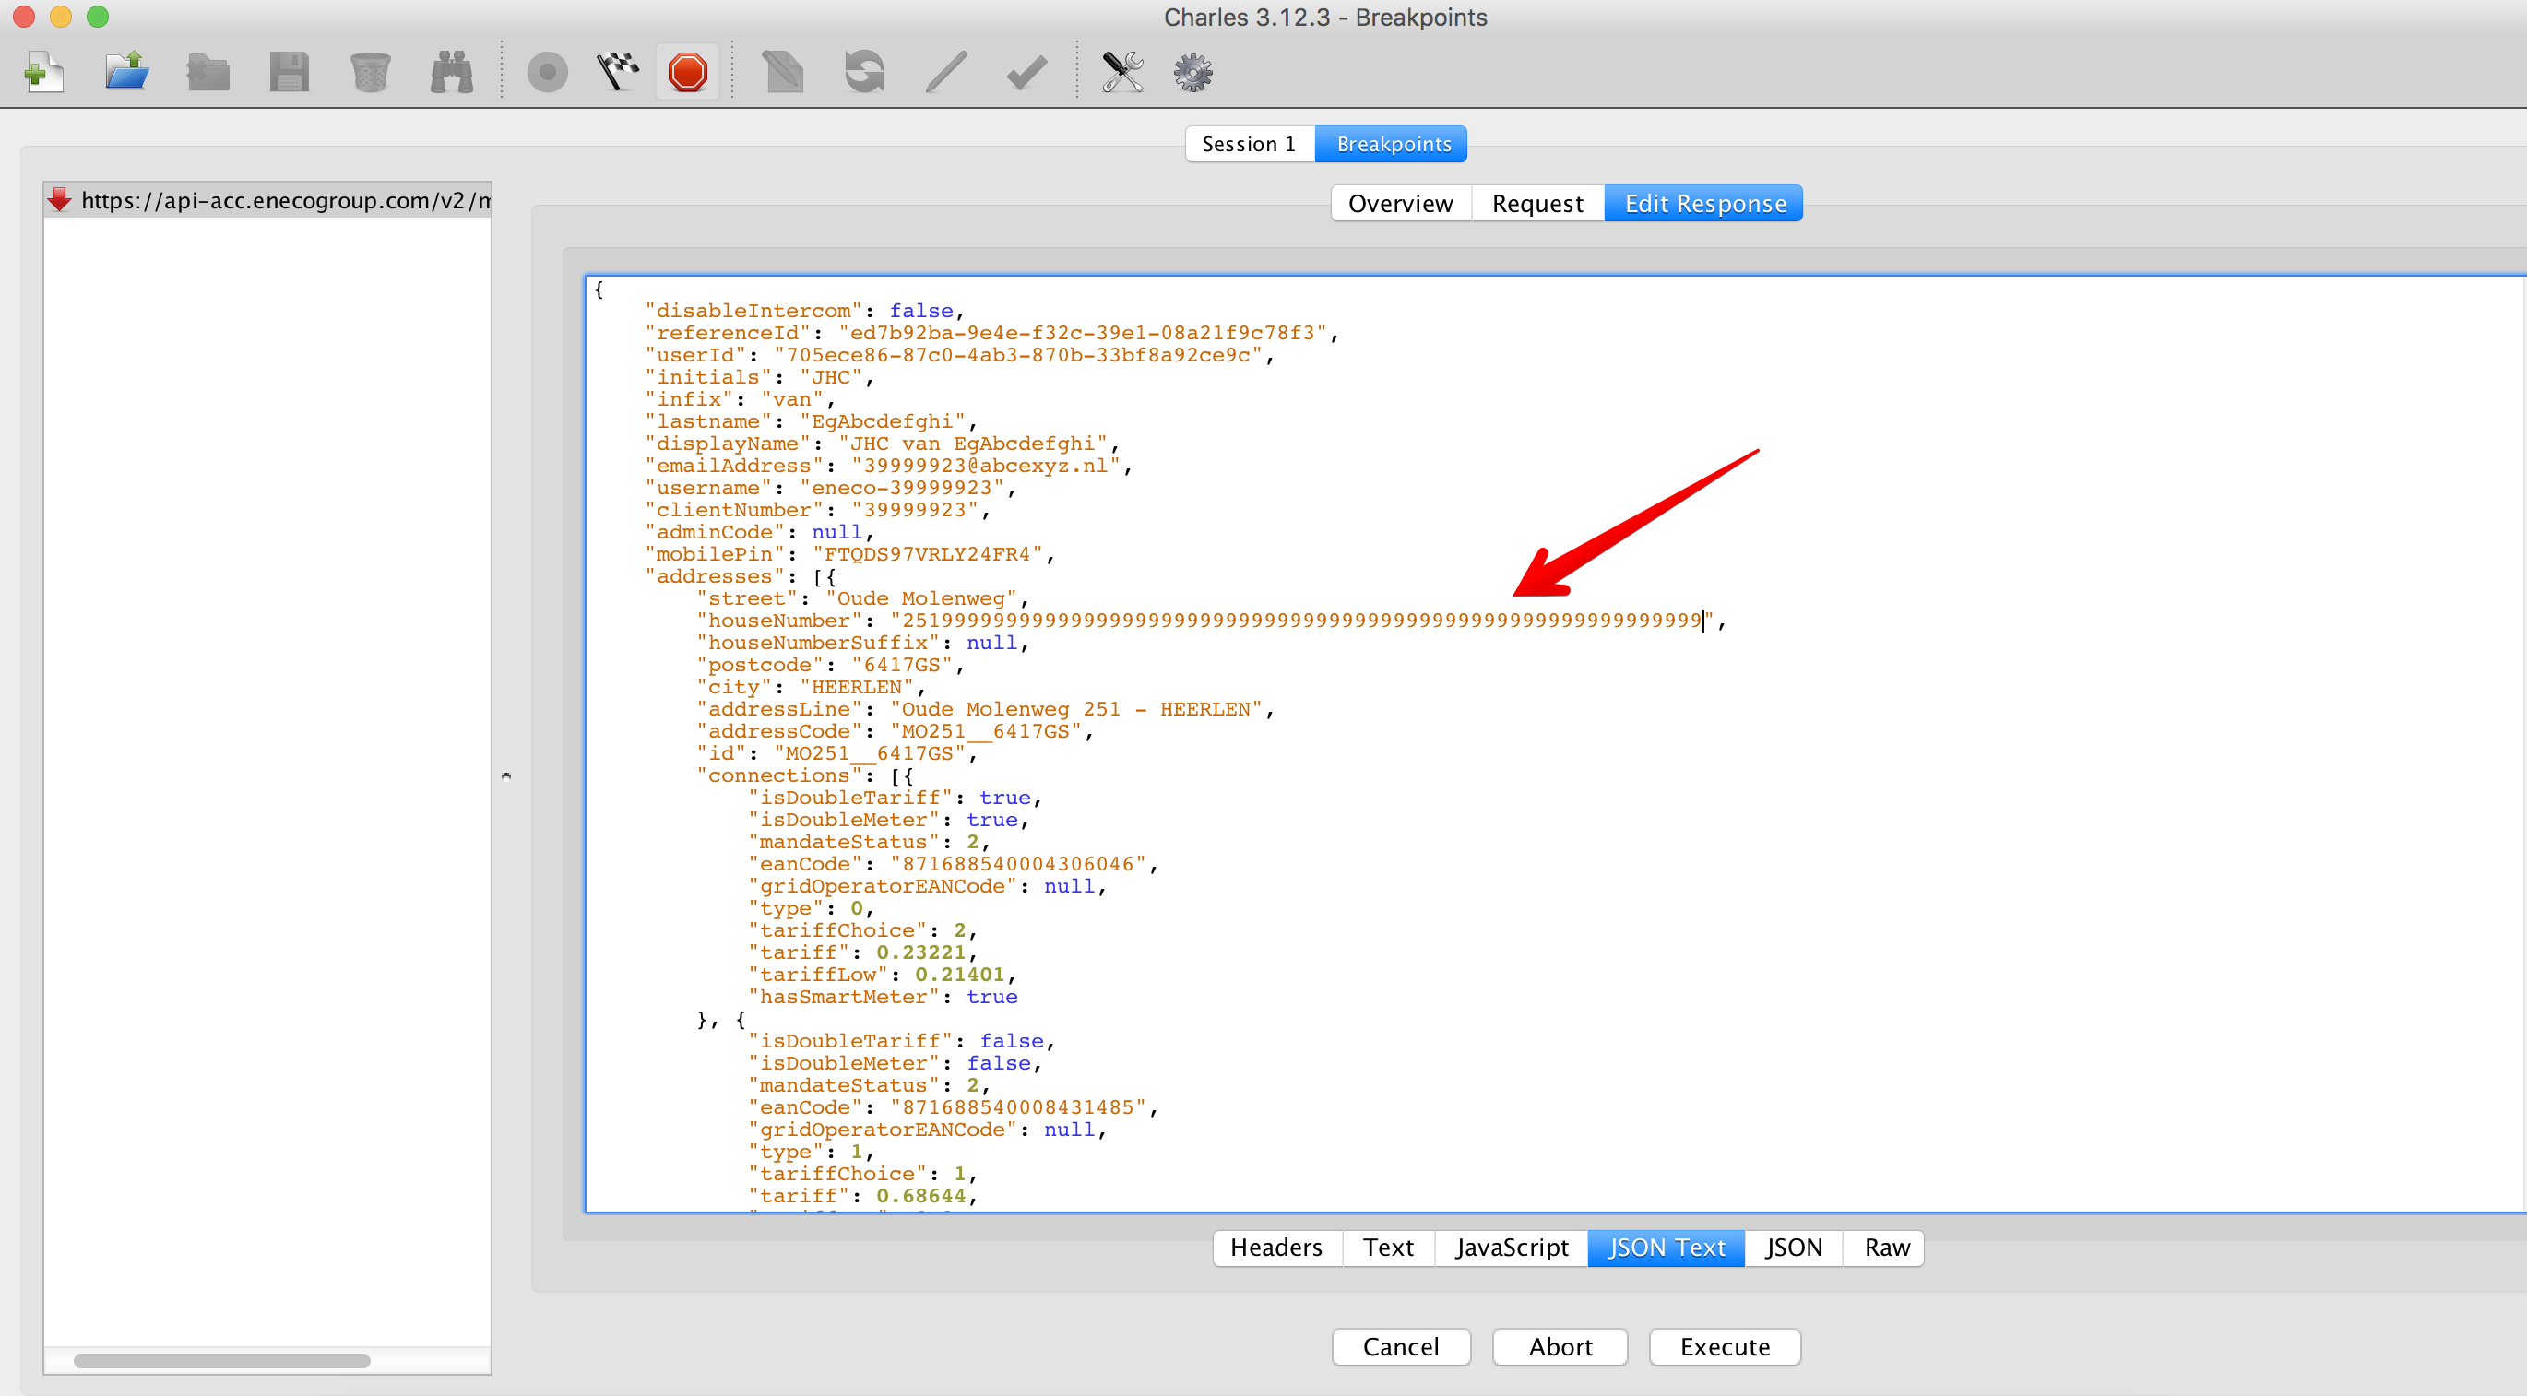Image resolution: width=2527 pixels, height=1396 pixels.
Task: Open Charles settings via the gear icon
Action: pyautogui.click(x=1192, y=71)
